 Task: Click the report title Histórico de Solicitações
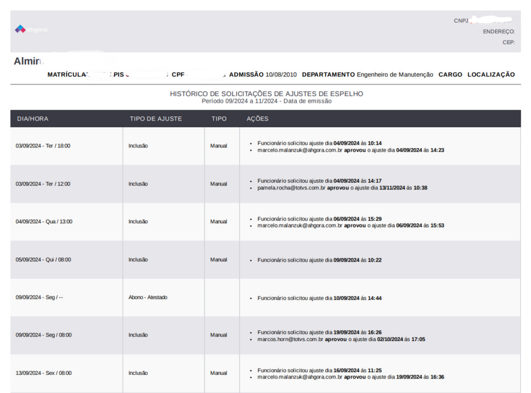(x=267, y=94)
